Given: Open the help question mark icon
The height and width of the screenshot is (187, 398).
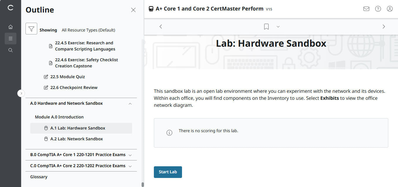Looking at the screenshot, I should pyautogui.click(x=378, y=9).
